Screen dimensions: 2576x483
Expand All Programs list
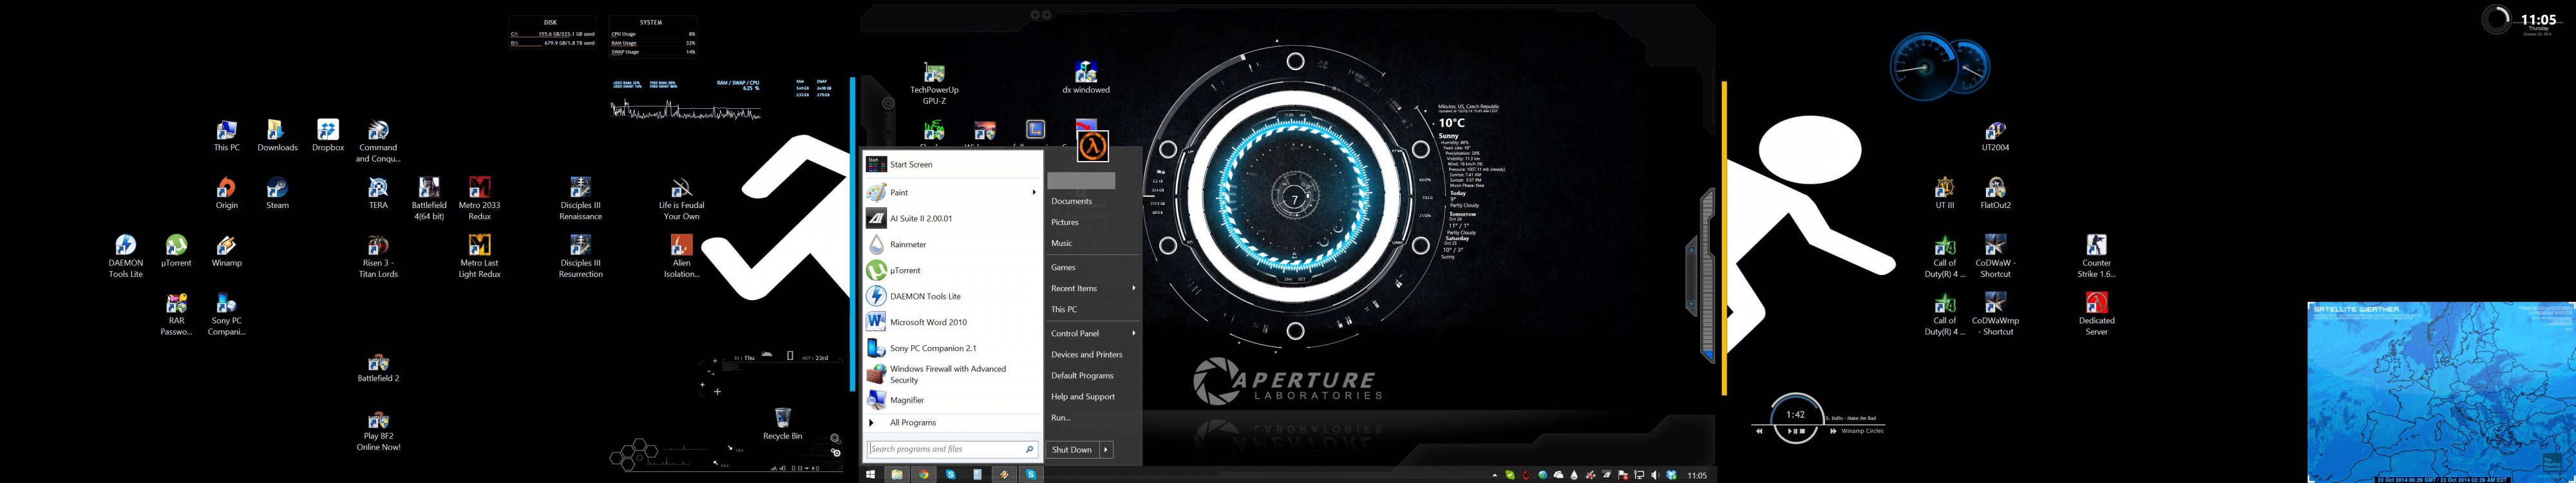point(953,423)
